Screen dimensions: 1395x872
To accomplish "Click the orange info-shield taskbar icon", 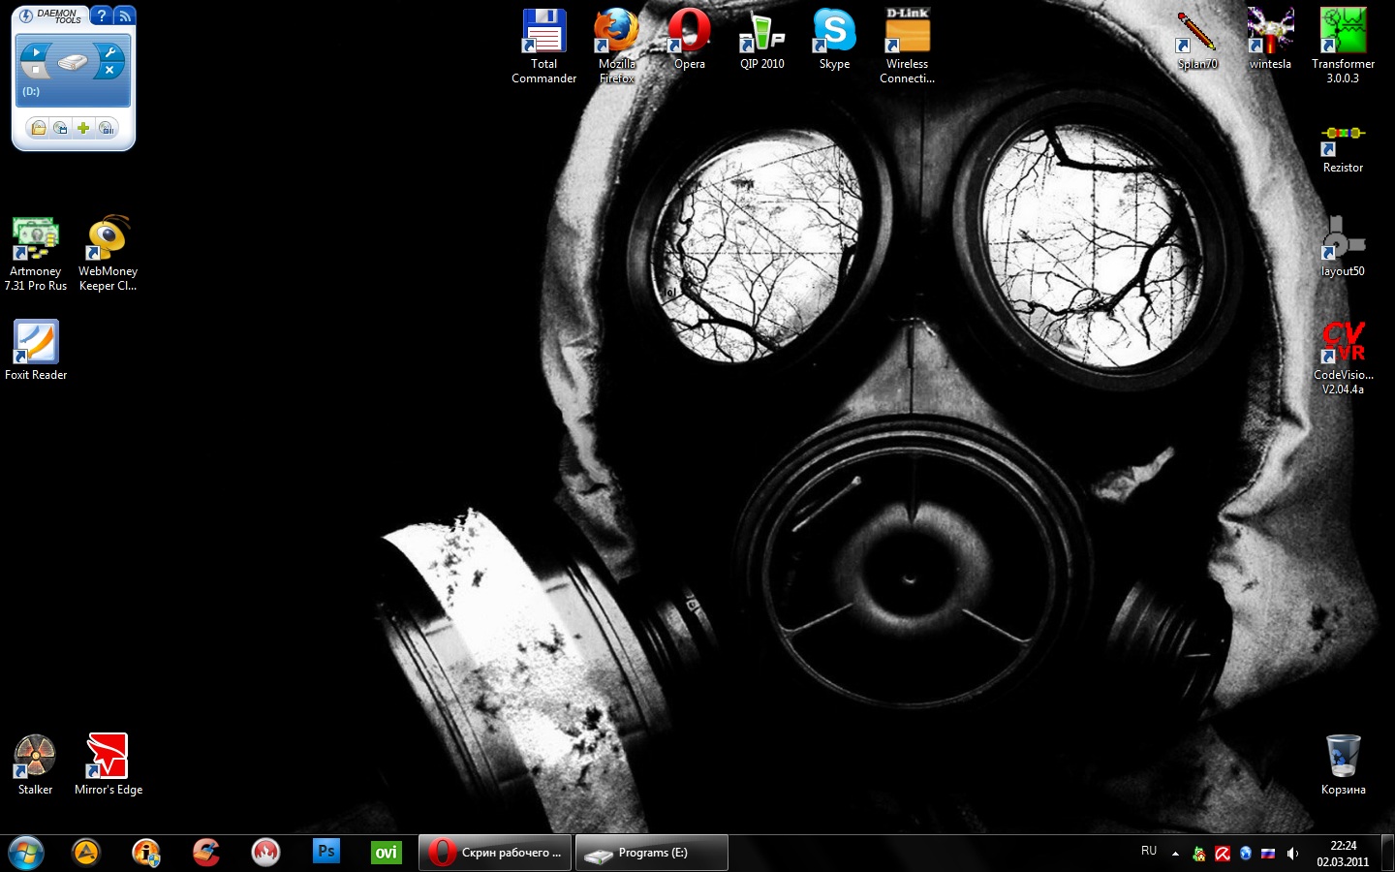I will pos(146,853).
